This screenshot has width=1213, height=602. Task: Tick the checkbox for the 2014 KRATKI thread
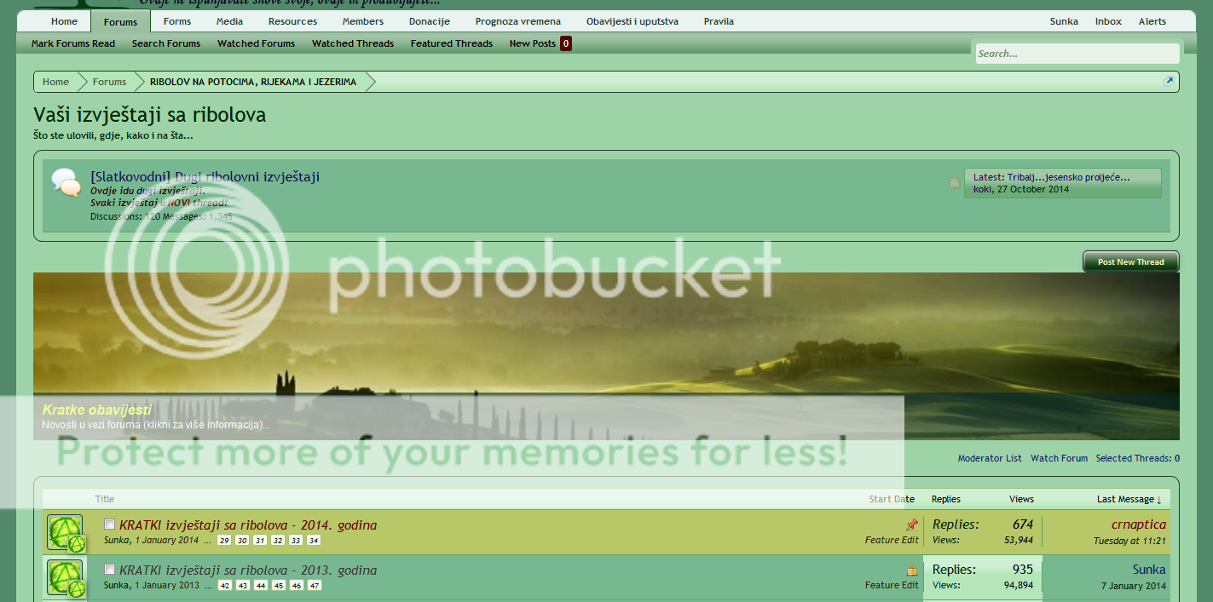click(109, 524)
